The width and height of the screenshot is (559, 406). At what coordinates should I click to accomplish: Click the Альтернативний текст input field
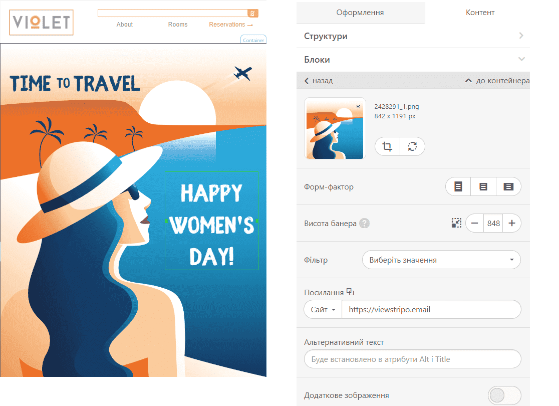[412, 359]
